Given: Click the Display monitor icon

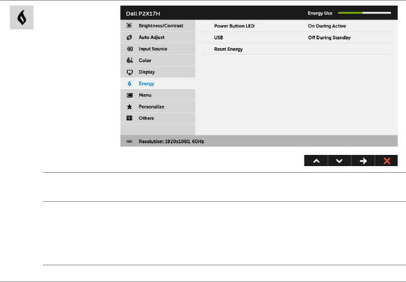Looking at the screenshot, I should pos(129,72).
